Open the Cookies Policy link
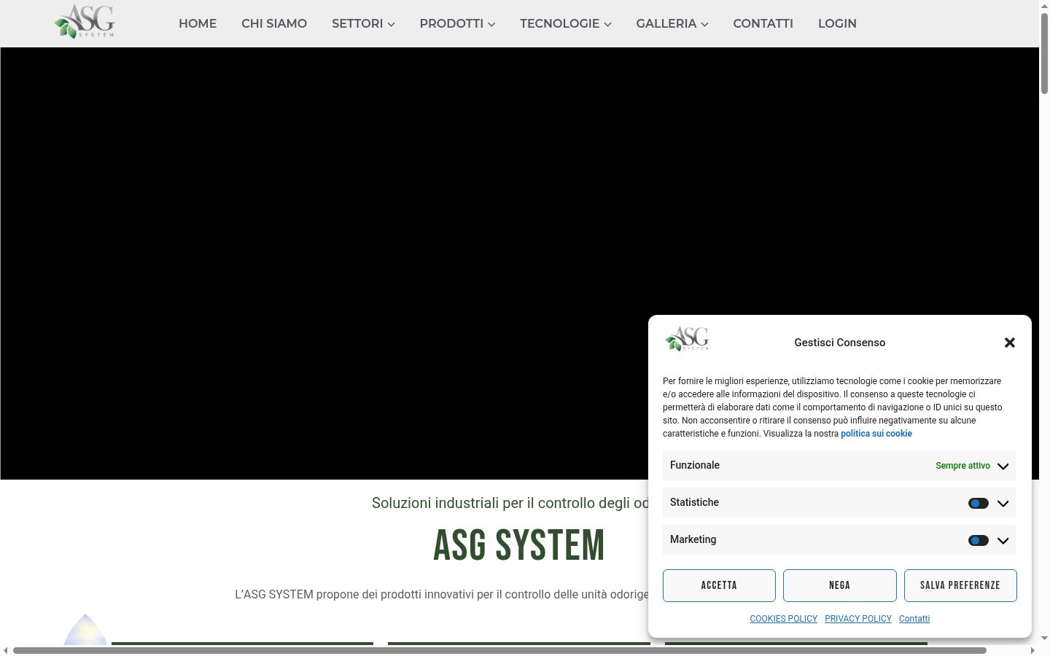The image size is (1050, 656). (x=784, y=619)
